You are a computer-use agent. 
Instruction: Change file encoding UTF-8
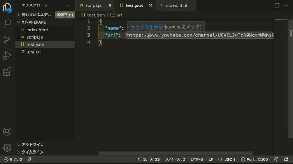[197, 159]
